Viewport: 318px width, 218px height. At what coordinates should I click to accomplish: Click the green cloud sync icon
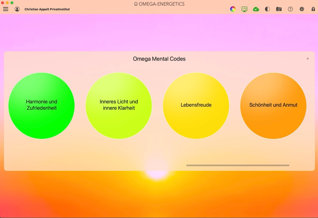256,9
